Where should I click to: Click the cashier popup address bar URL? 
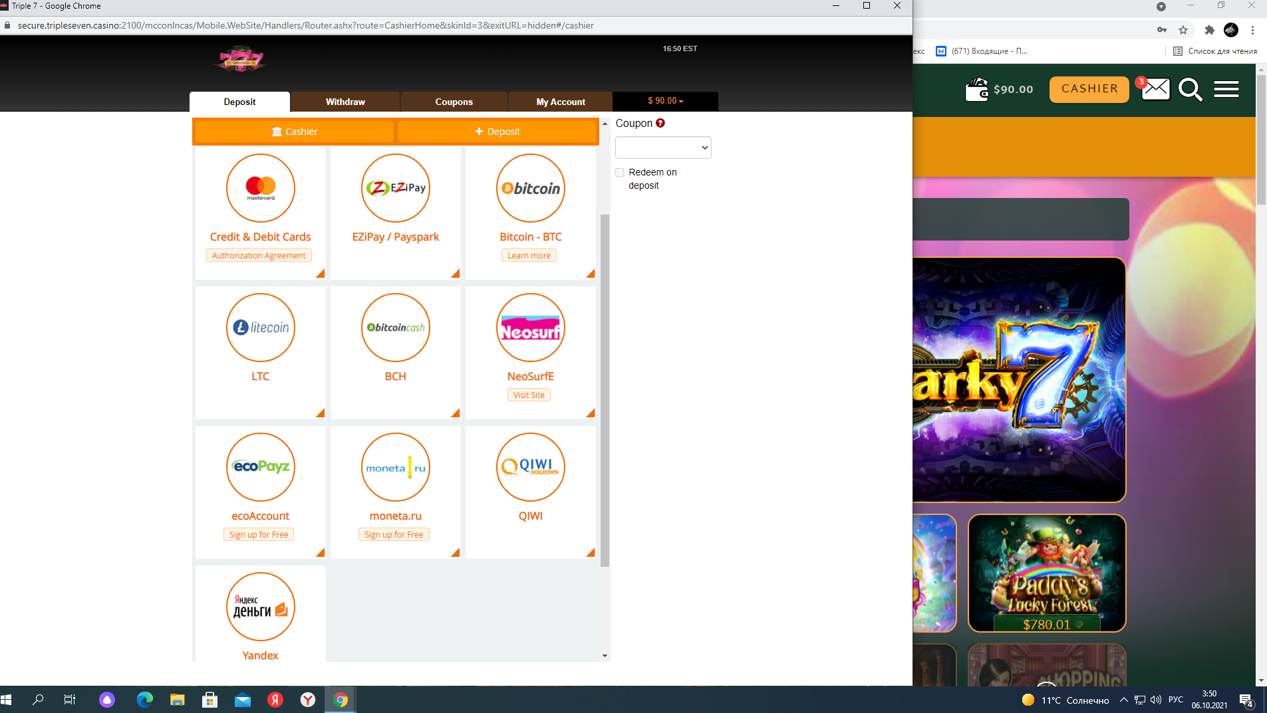tap(306, 25)
